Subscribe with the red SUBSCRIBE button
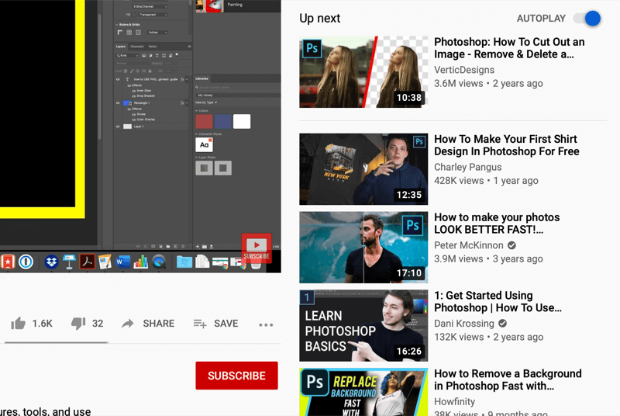Image resolution: width=620 pixels, height=416 pixels. click(236, 375)
